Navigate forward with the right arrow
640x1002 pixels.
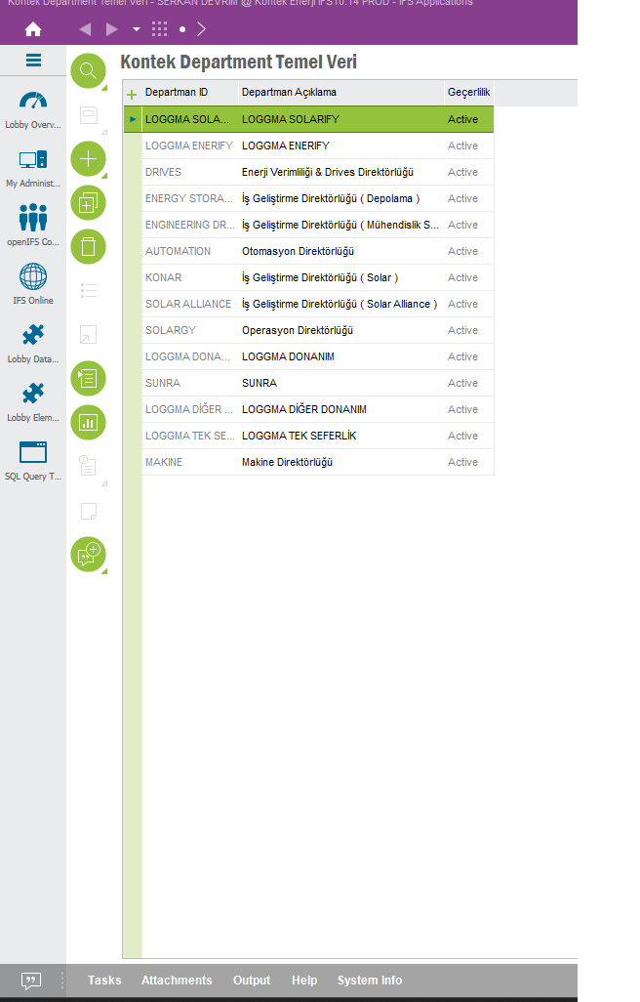111,29
